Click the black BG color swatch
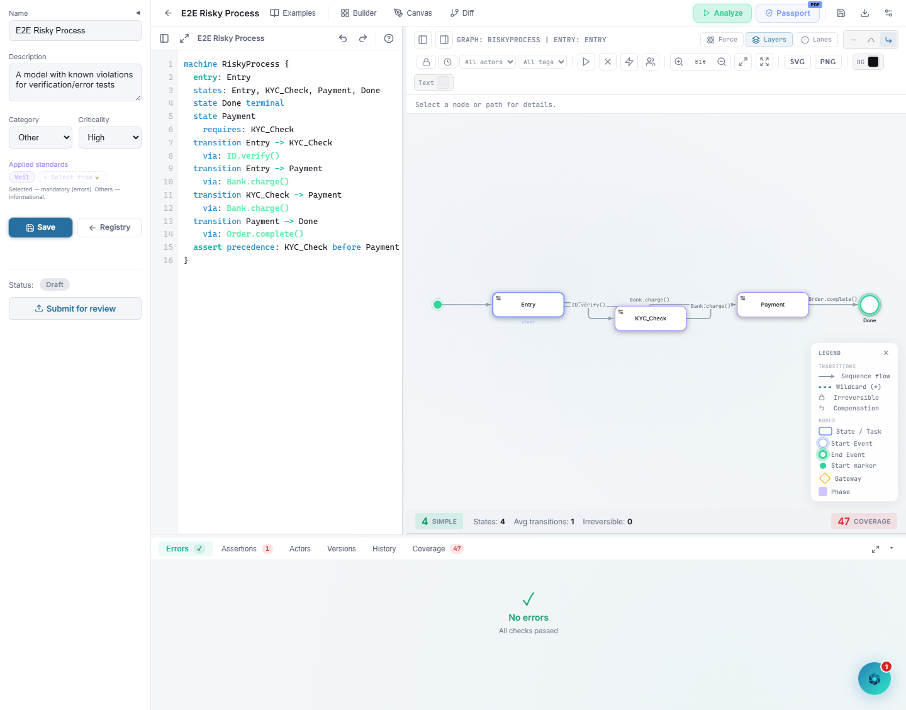Image resolution: width=906 pixels, height=710 pixels. click(x=873, y=62)
